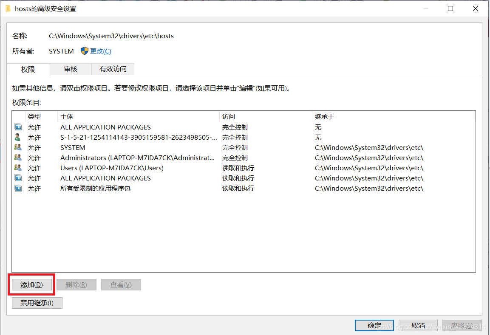Open the 有效访问 tab
Image resolution: width=490 pixels, height=335 pixels.
pyautogui.click(x=113, y=69)
